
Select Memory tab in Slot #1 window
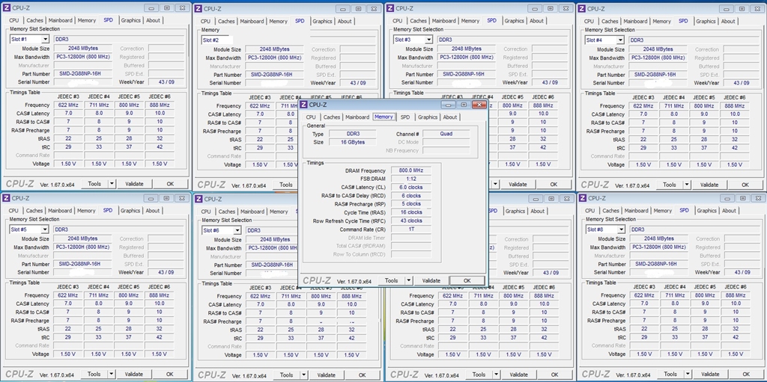[x=87, y=20]
